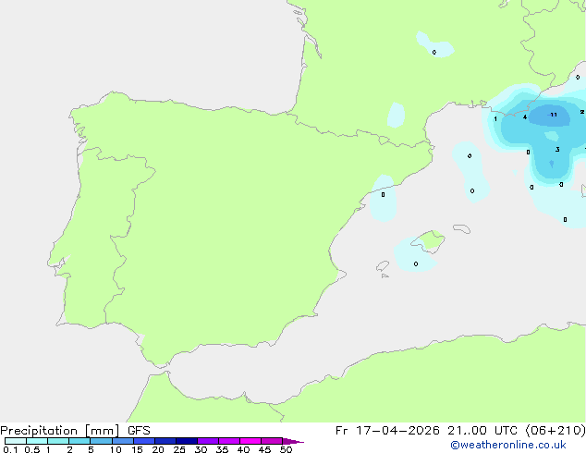The height and width of the screenshot is (453, 586).
Task: Click legend scale label '45'
Action: 264,449
